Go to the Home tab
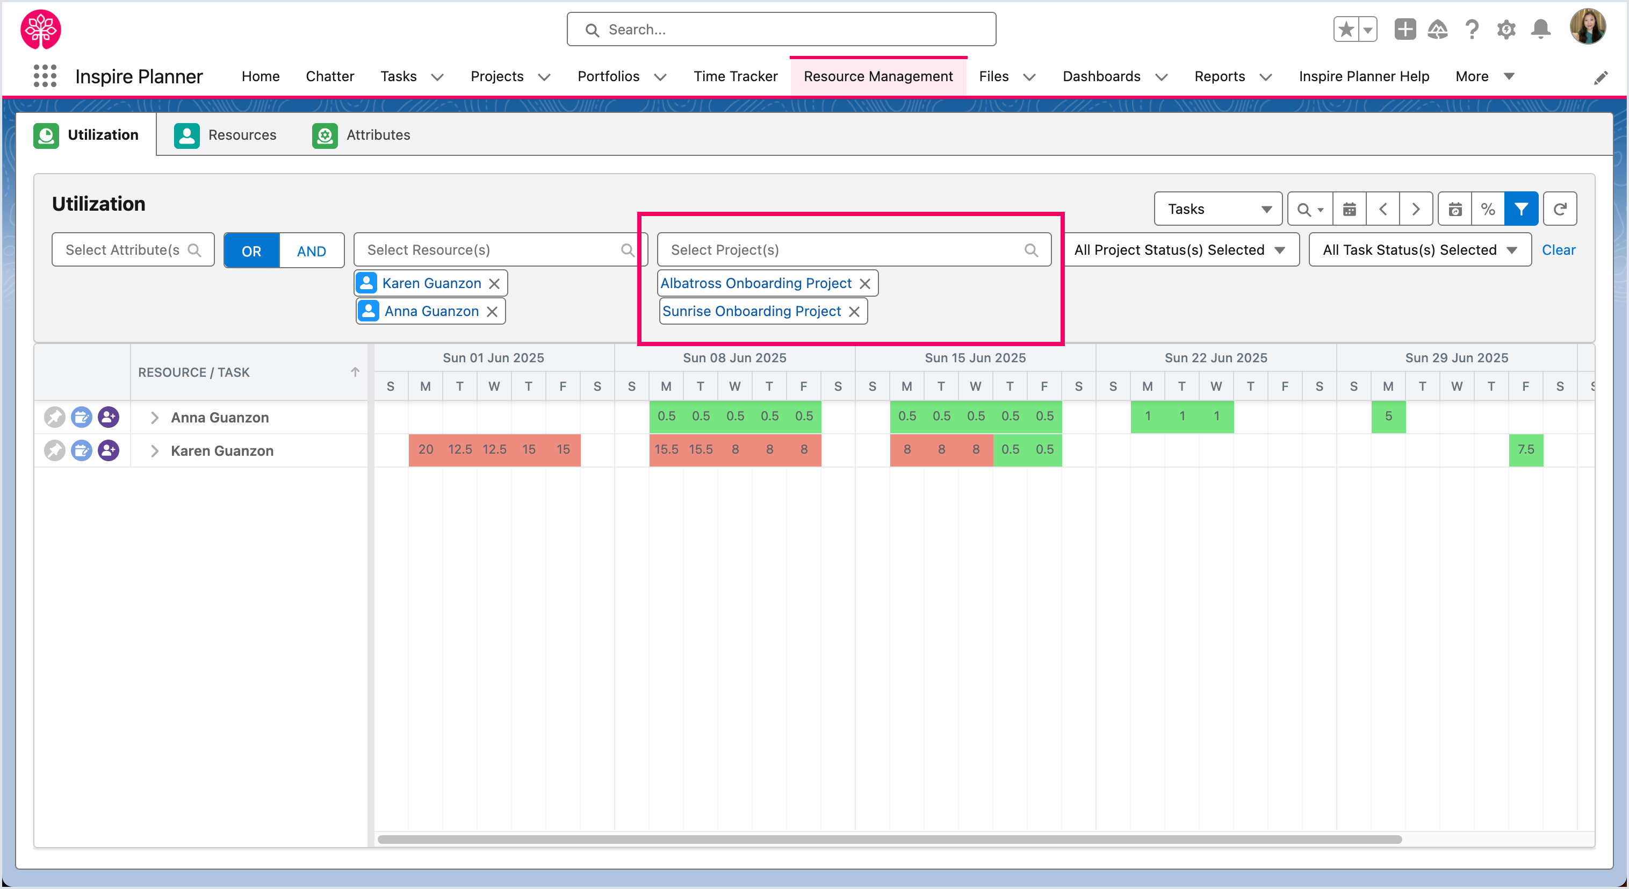Screen dimensions: 1629x889 pos(261,76)
